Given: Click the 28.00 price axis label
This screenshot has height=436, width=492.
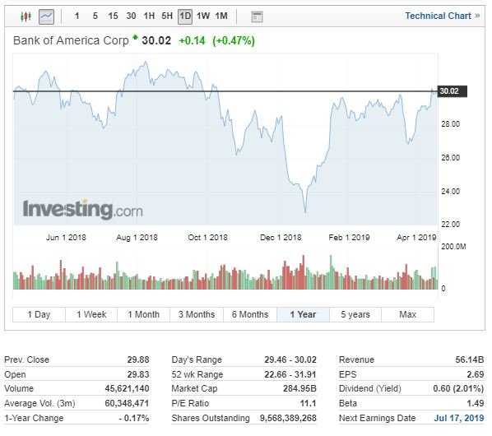Looking at the screenshot, I should 450,124.
